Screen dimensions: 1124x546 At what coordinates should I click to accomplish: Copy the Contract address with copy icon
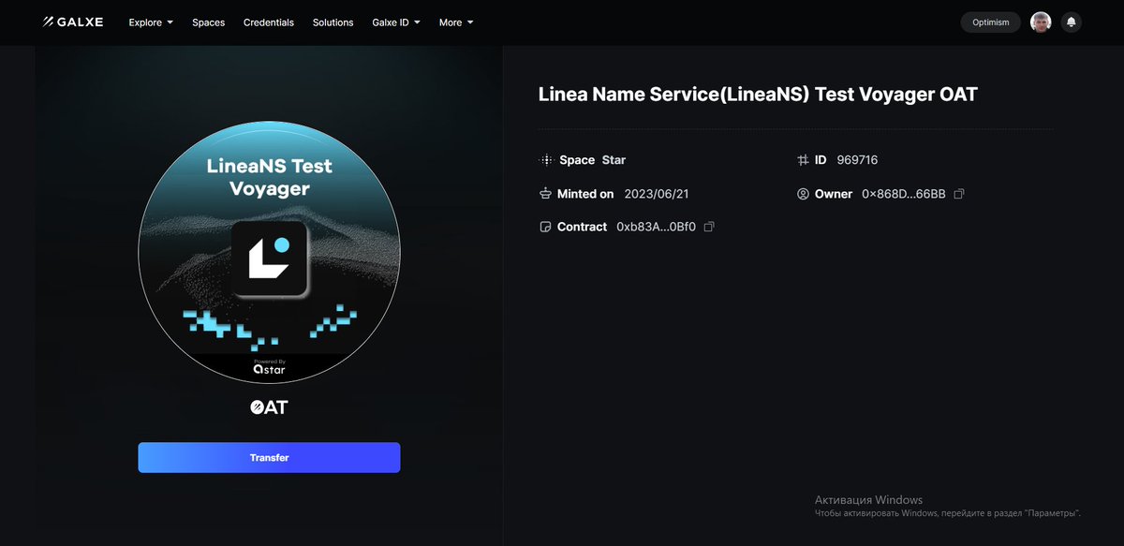(x=709, y=227)
